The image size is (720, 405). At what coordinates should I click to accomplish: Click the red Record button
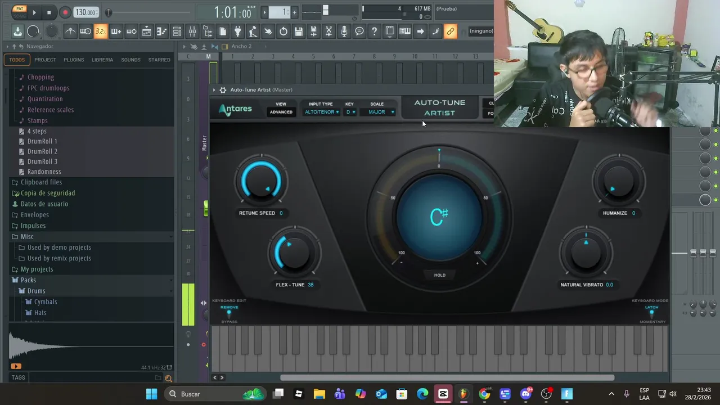tap(65, 12)
